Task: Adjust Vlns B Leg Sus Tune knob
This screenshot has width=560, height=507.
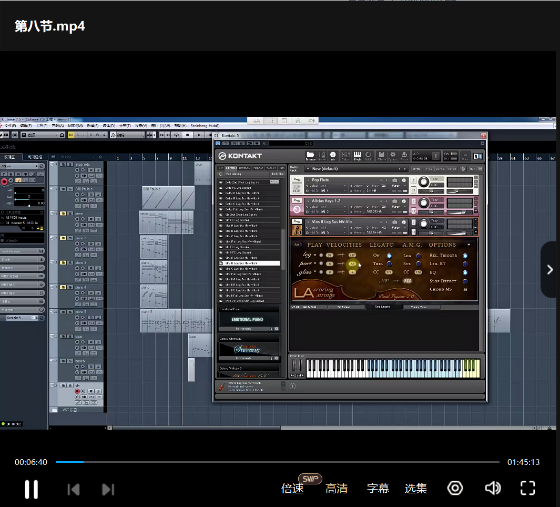Action: coord(424,224)
